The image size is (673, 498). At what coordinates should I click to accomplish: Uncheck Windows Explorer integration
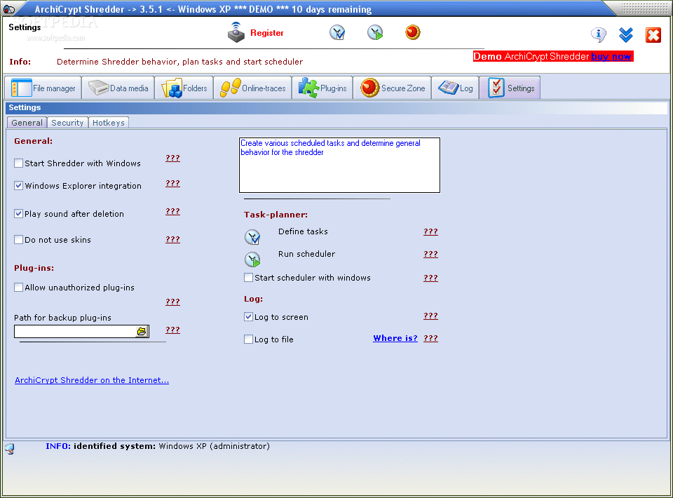click(x=18, y=185)
